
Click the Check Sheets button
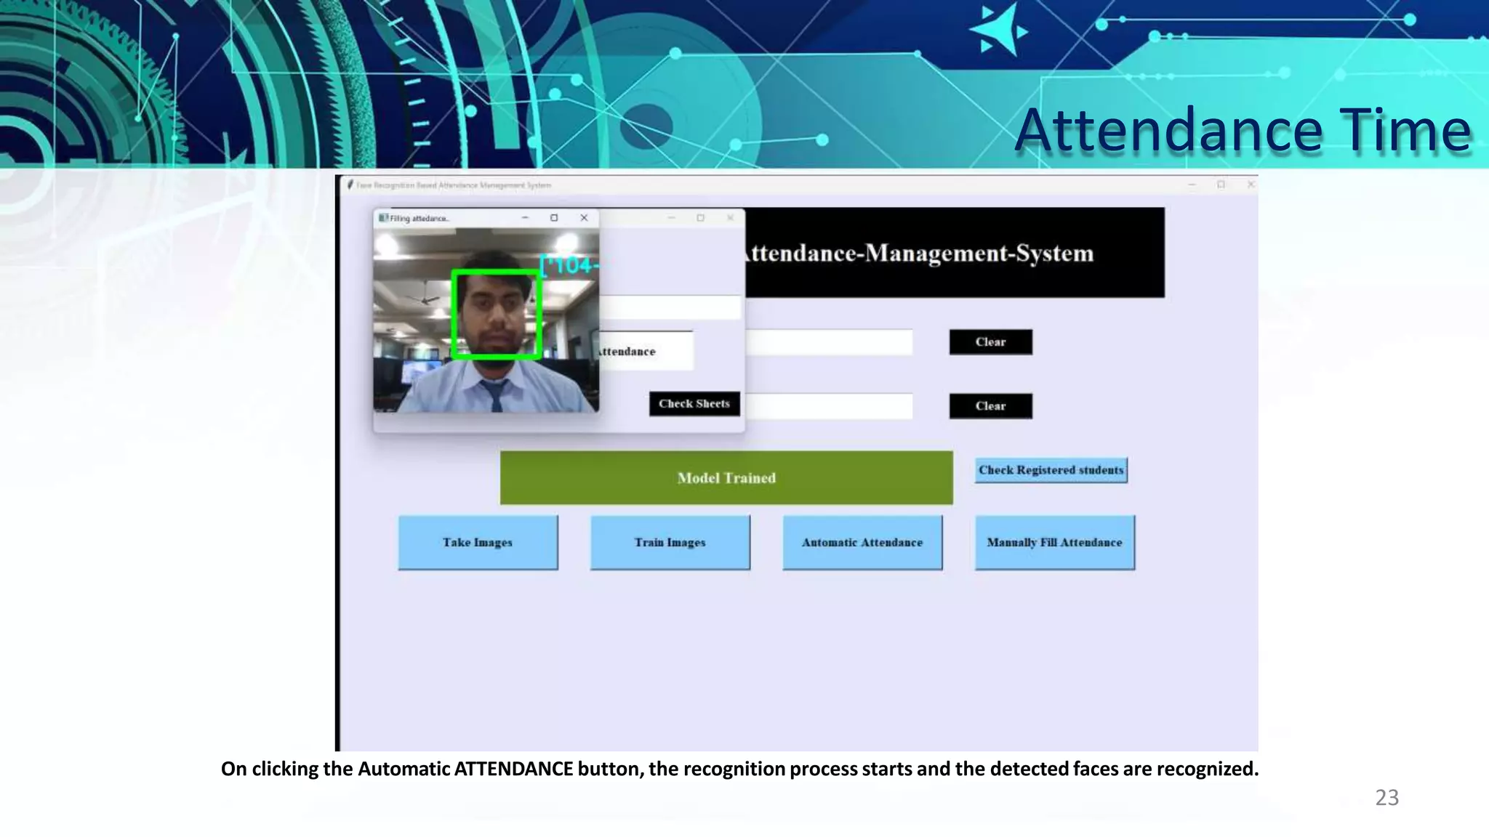pos(694,404)
